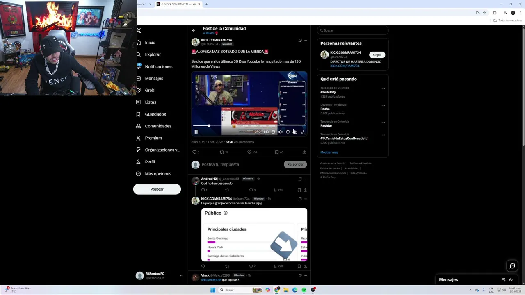This screenshot has width=525, height=295.
Task: Expand the Mensajes drawer chevrons
Action: tap(511, 280)
